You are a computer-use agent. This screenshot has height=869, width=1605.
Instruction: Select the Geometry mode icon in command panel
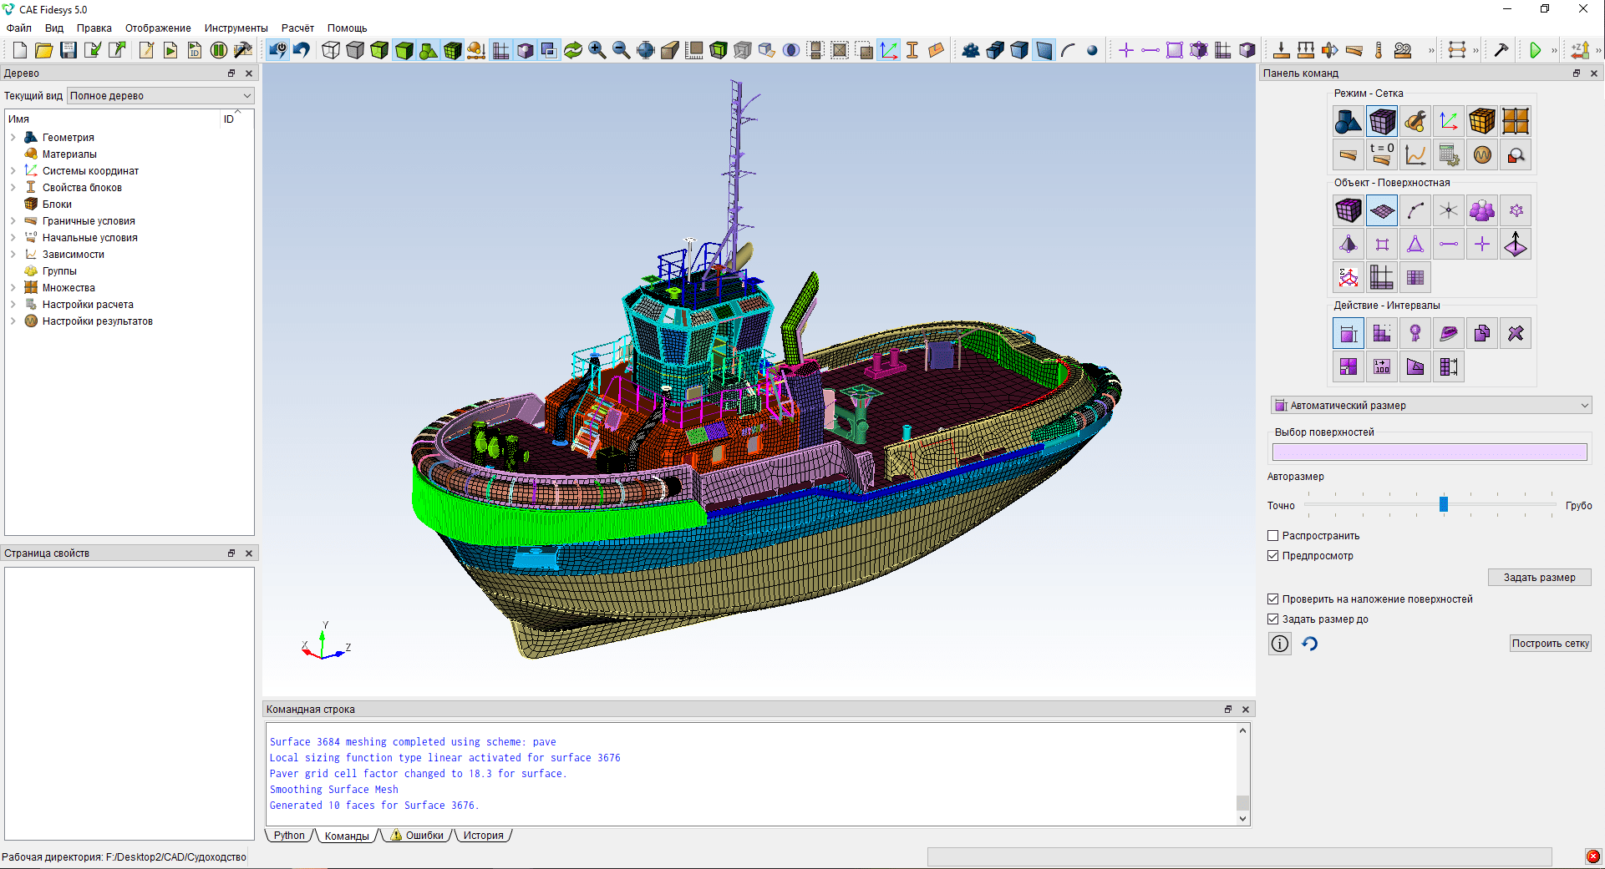[1348, 122]
